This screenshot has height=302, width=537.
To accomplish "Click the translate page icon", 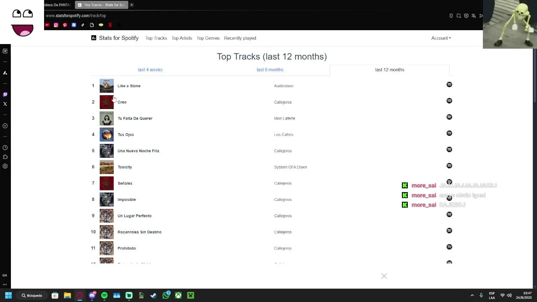I will click(x=474, y=16).
